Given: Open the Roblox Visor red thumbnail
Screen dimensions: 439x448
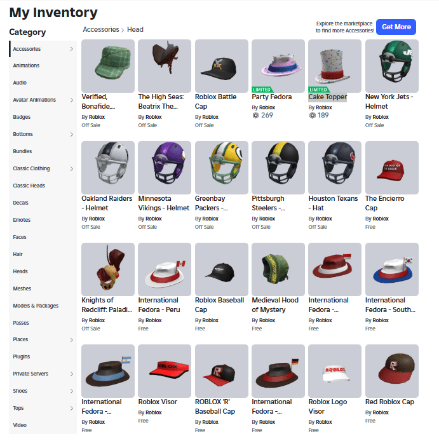Looking at the screenshot, I should click(165, 370).
